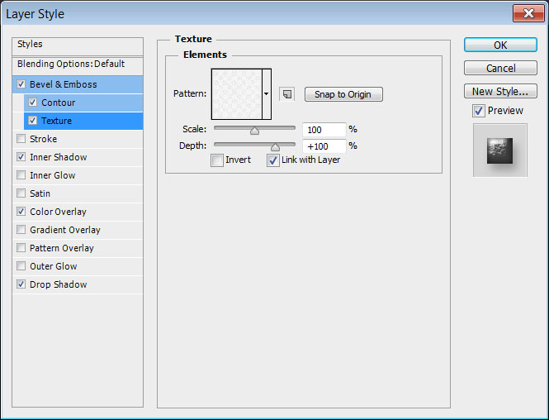Viewport: 549px width, 420px height.
Task: Select the Contour sub-item
Action: 58,103
